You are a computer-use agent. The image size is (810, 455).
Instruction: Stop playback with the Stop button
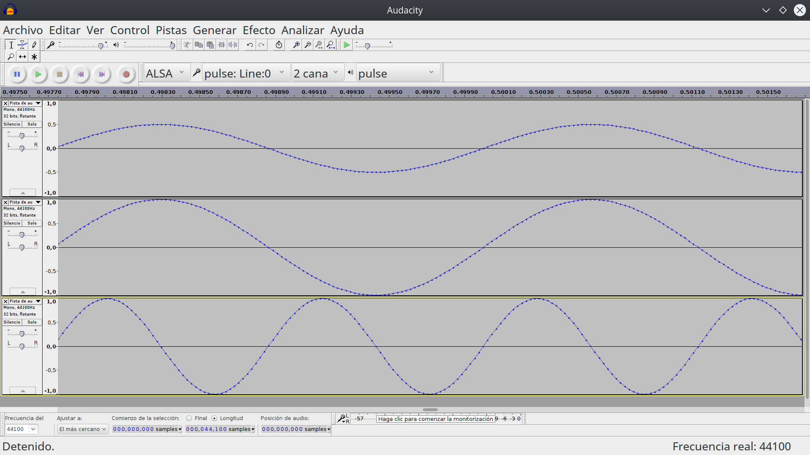[59, 74]
